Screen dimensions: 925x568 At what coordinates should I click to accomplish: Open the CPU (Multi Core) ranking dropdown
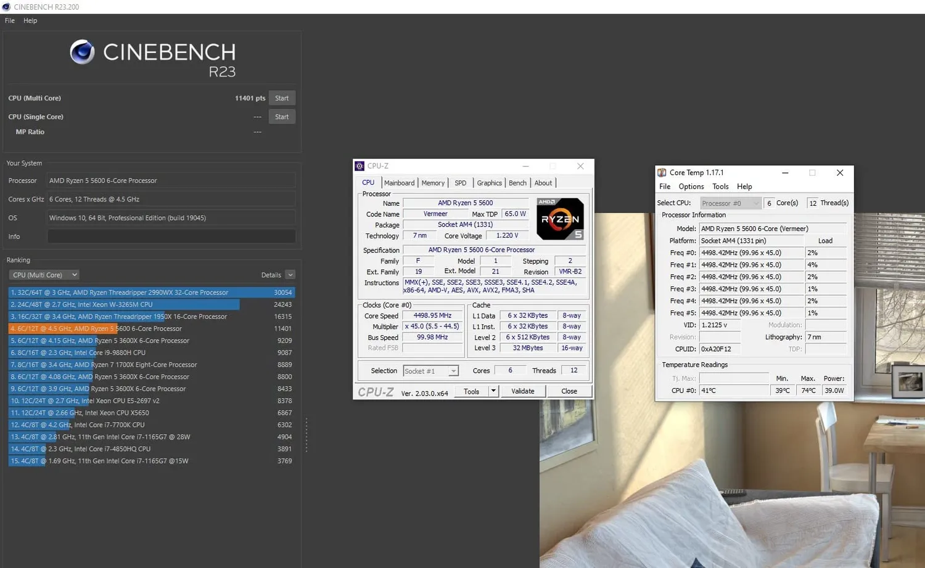44,275
